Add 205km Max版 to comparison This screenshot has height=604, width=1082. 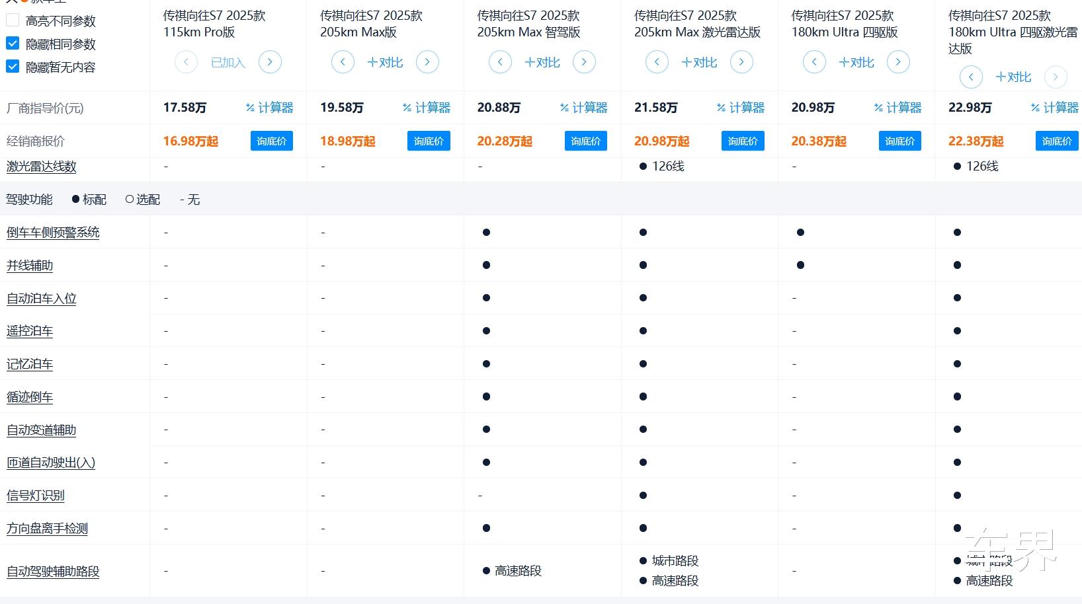(385, 62)
